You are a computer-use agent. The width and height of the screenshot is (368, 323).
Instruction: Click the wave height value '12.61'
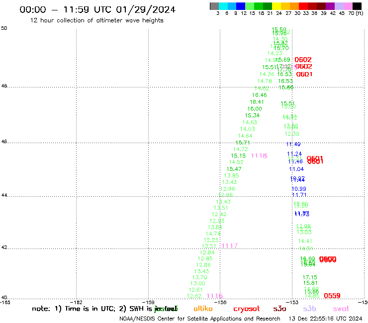[x=195, y=290]
